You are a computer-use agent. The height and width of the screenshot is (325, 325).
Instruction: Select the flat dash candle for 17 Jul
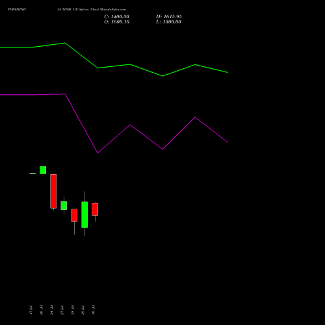pyautogui.click(x=32, y=174)
